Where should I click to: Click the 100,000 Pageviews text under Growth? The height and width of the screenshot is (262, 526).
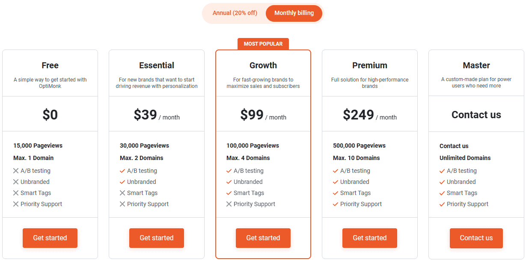253,146
